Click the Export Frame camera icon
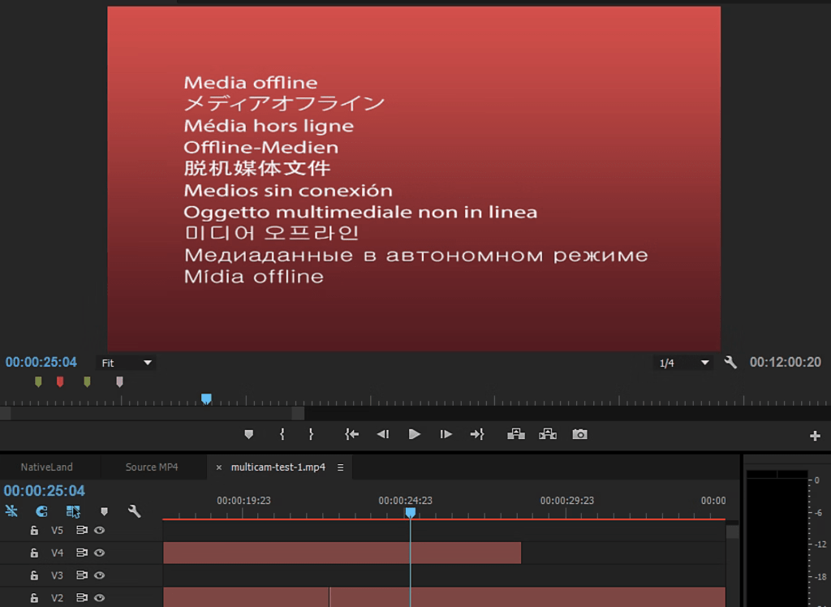The image size is (831, 607). [579, 434]
